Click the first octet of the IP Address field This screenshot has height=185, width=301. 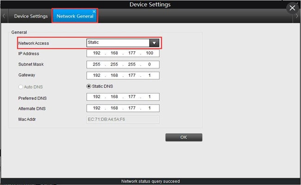pos(97,53)
